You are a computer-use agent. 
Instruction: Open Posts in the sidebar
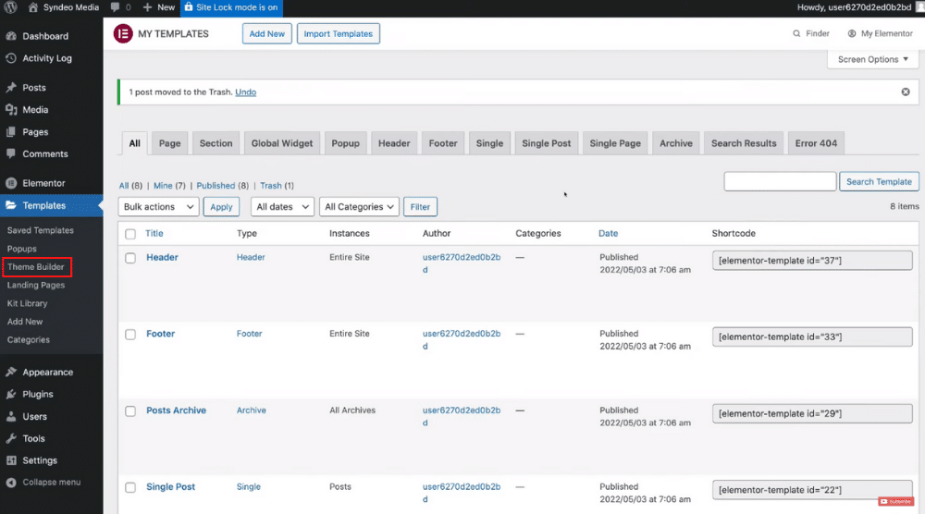34,87
